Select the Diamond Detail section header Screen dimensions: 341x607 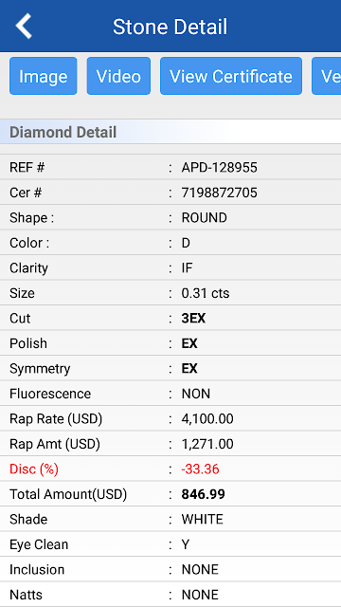(x=170, y=132)
